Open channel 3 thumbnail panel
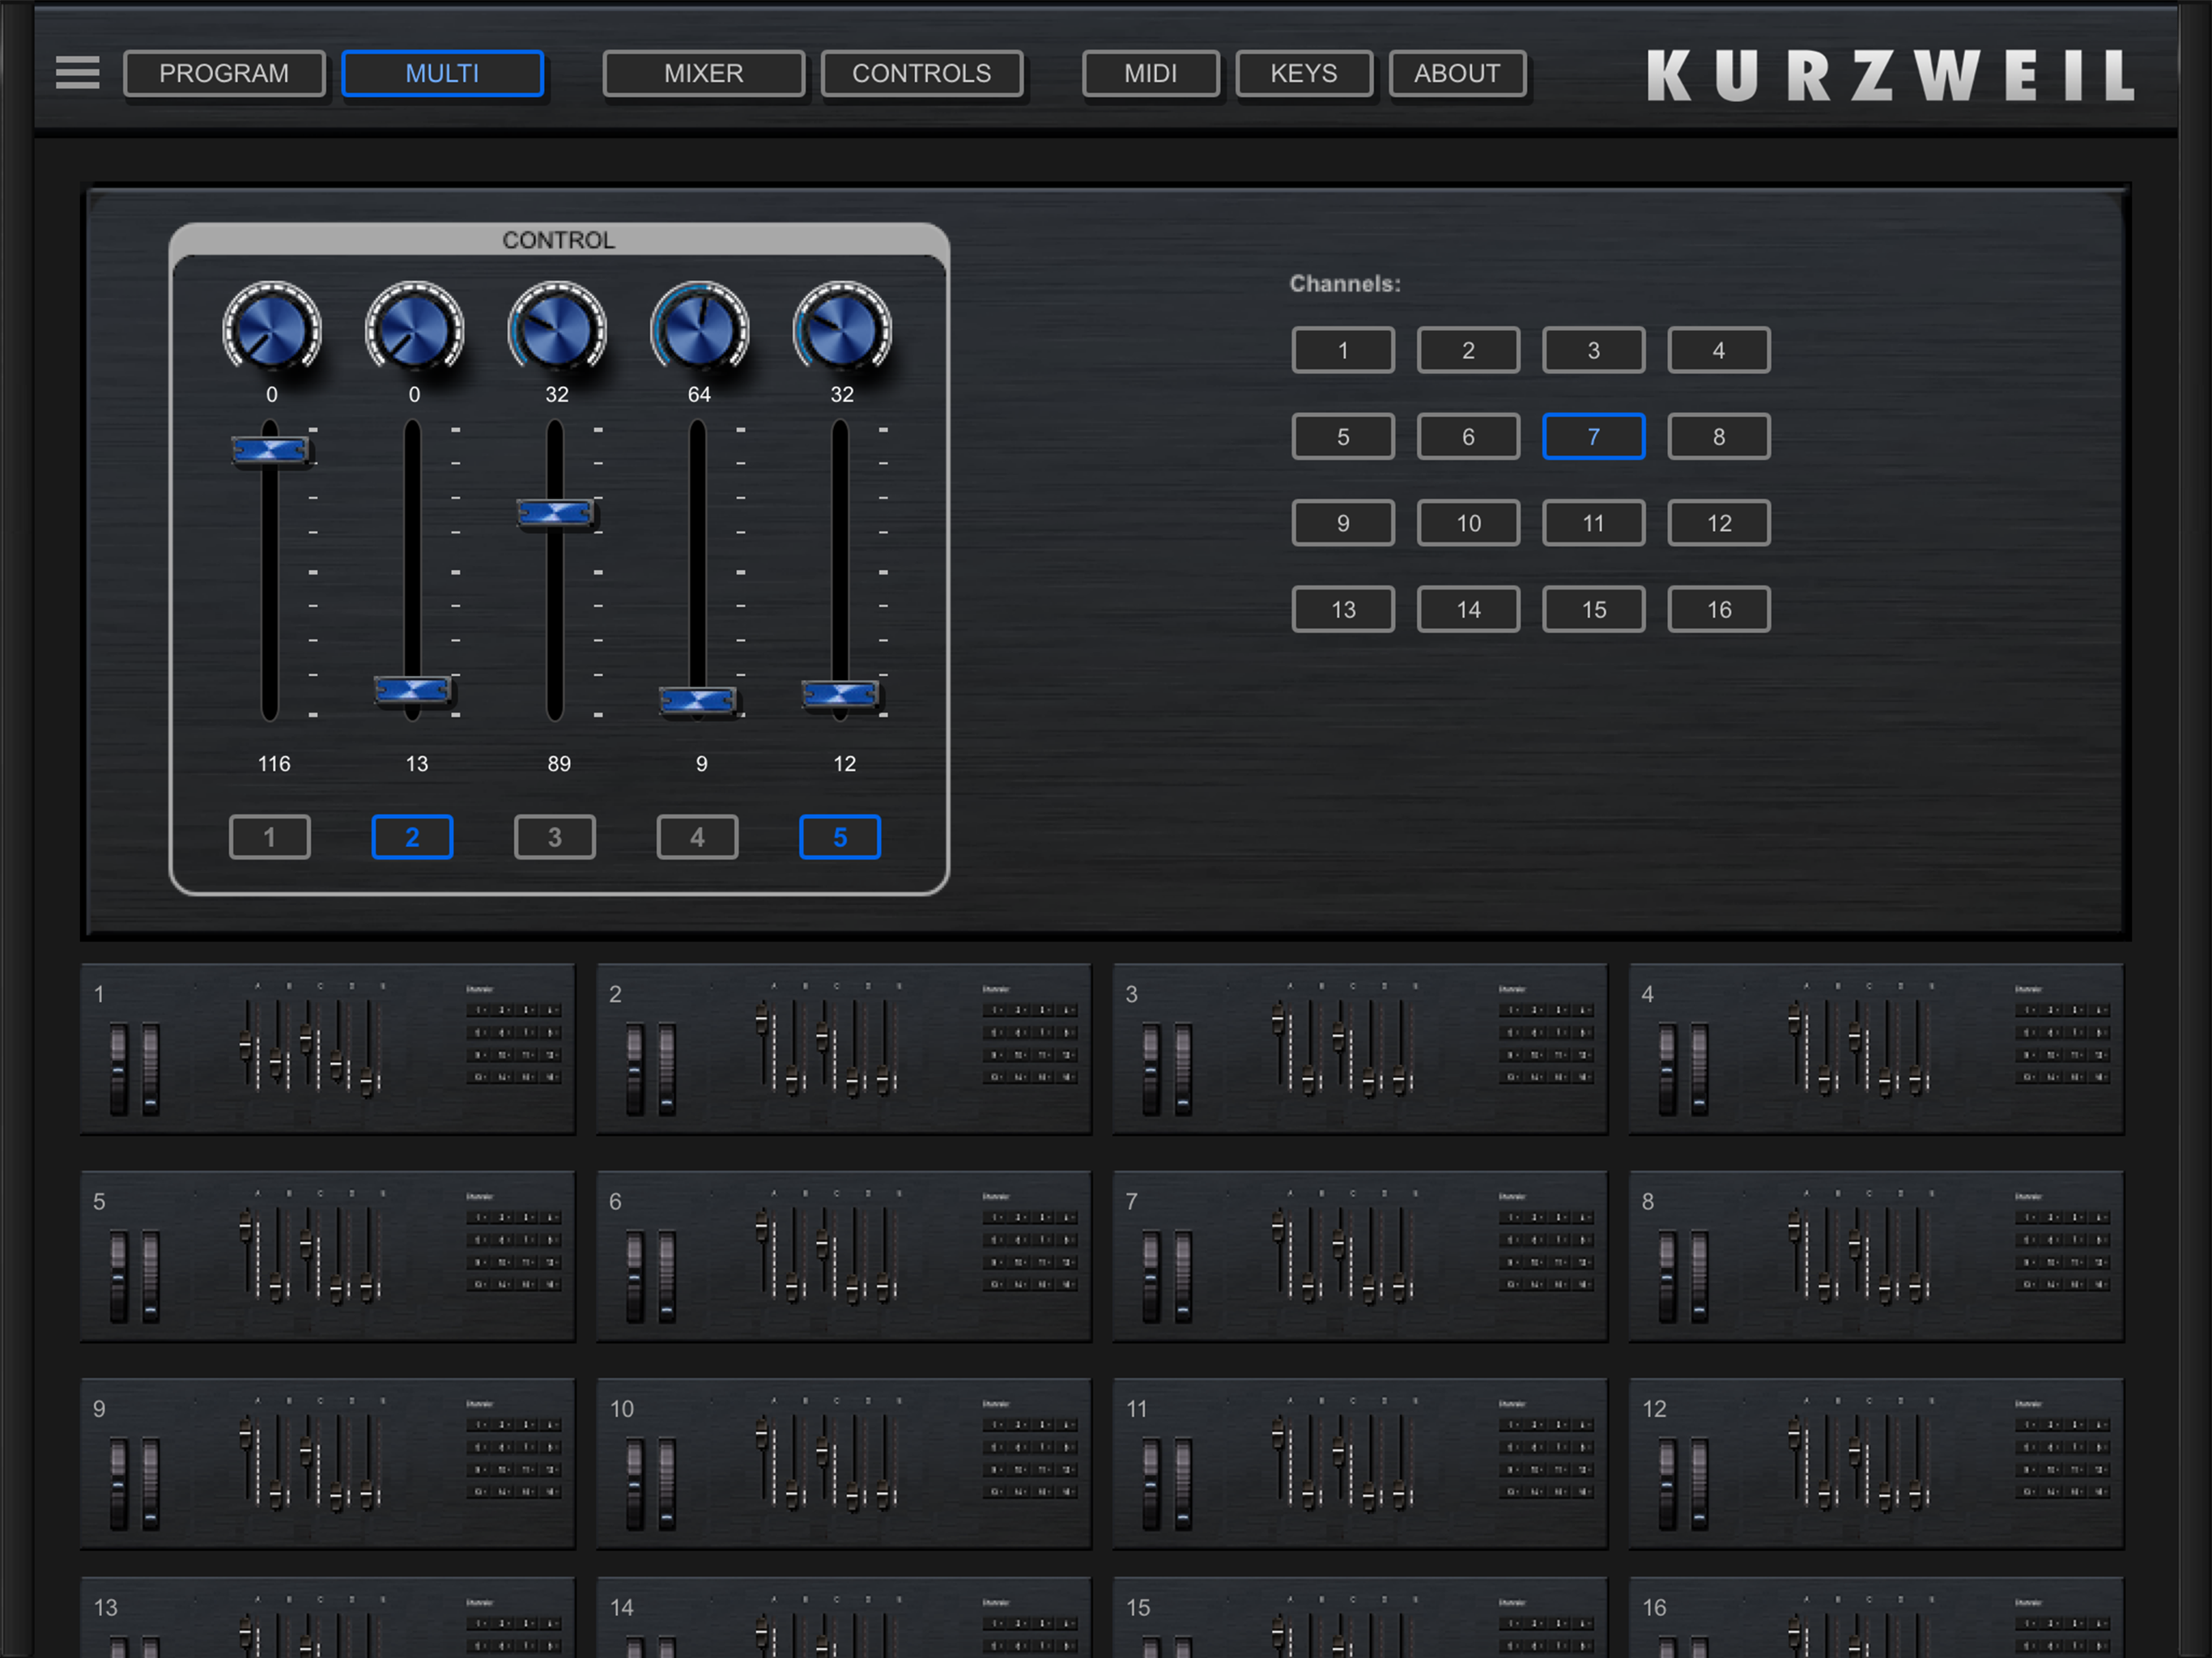Viewport: 2212px width, 1658px height. coord(1360,1049)
